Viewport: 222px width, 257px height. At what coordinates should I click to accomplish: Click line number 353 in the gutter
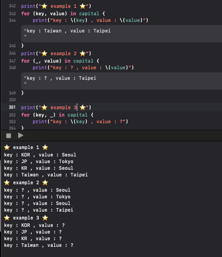click(12, 122)
